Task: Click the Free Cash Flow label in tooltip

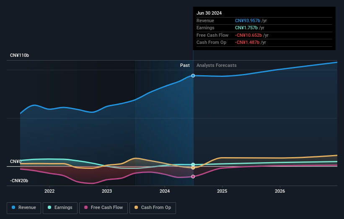Action: pos(212,35)
